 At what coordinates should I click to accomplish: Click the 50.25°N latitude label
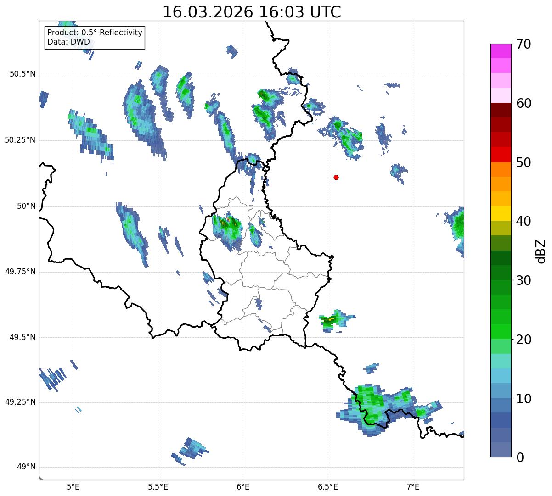[x=20, y=140]
